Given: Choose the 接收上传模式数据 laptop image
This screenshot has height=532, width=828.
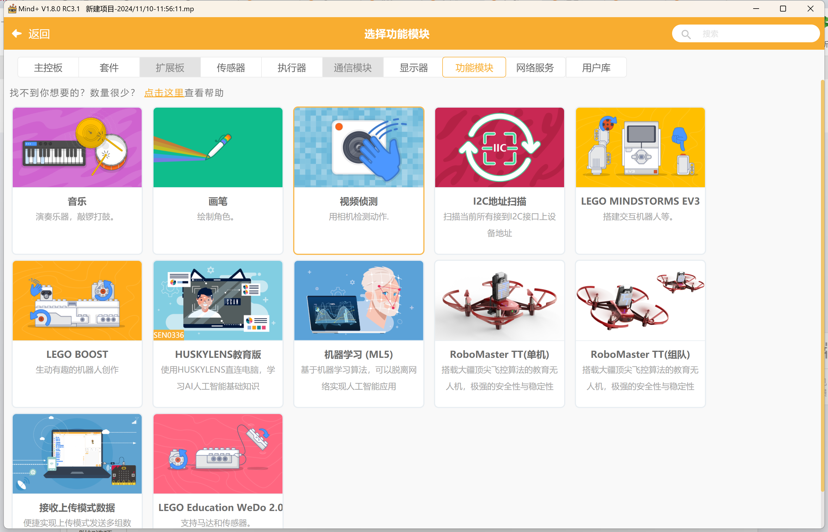Looking at the screenshot, I should point(77,454).
